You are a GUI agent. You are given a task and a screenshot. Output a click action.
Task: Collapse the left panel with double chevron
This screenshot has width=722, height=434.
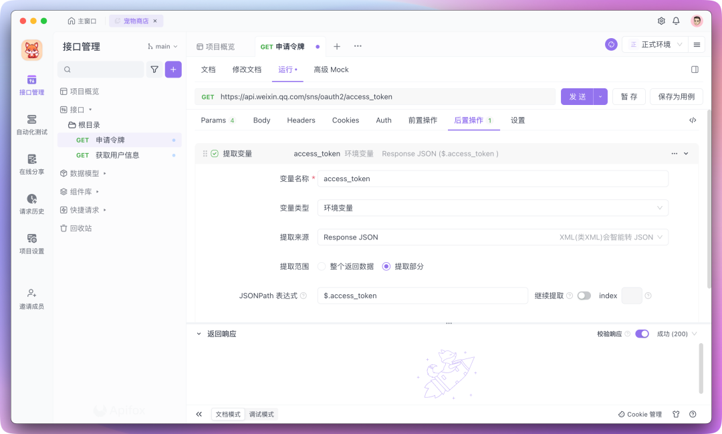click(199, 414)
